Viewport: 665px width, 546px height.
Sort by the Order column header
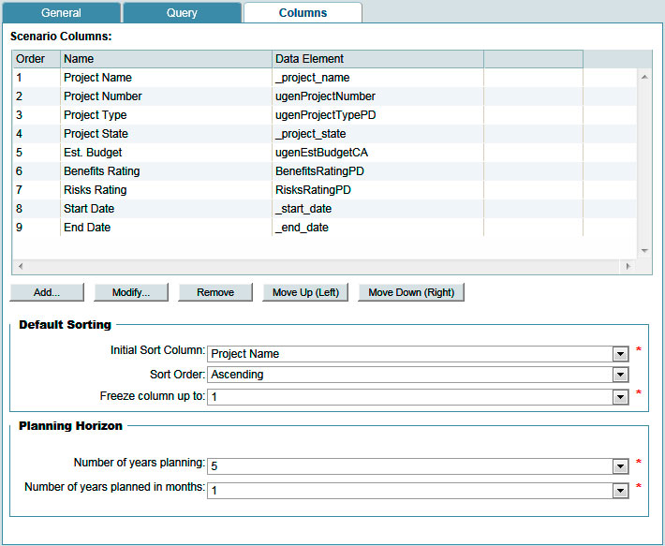(37, 58)
